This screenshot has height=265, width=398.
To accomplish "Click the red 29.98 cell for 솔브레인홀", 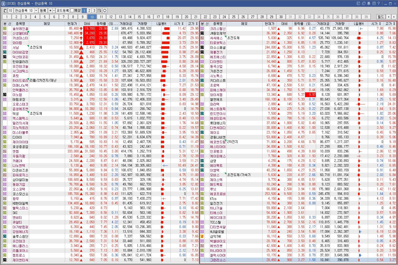I will (x=101, y=29).
